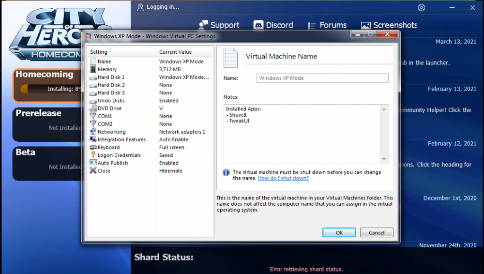
Task: Click the virtual machine Name field
Action: (322, 78)
